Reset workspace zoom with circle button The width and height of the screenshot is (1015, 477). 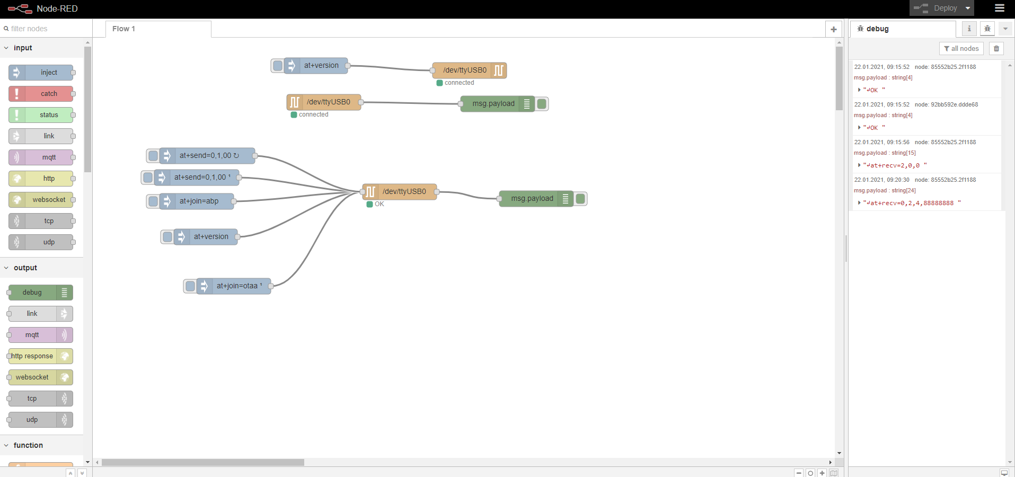(810, 473)
